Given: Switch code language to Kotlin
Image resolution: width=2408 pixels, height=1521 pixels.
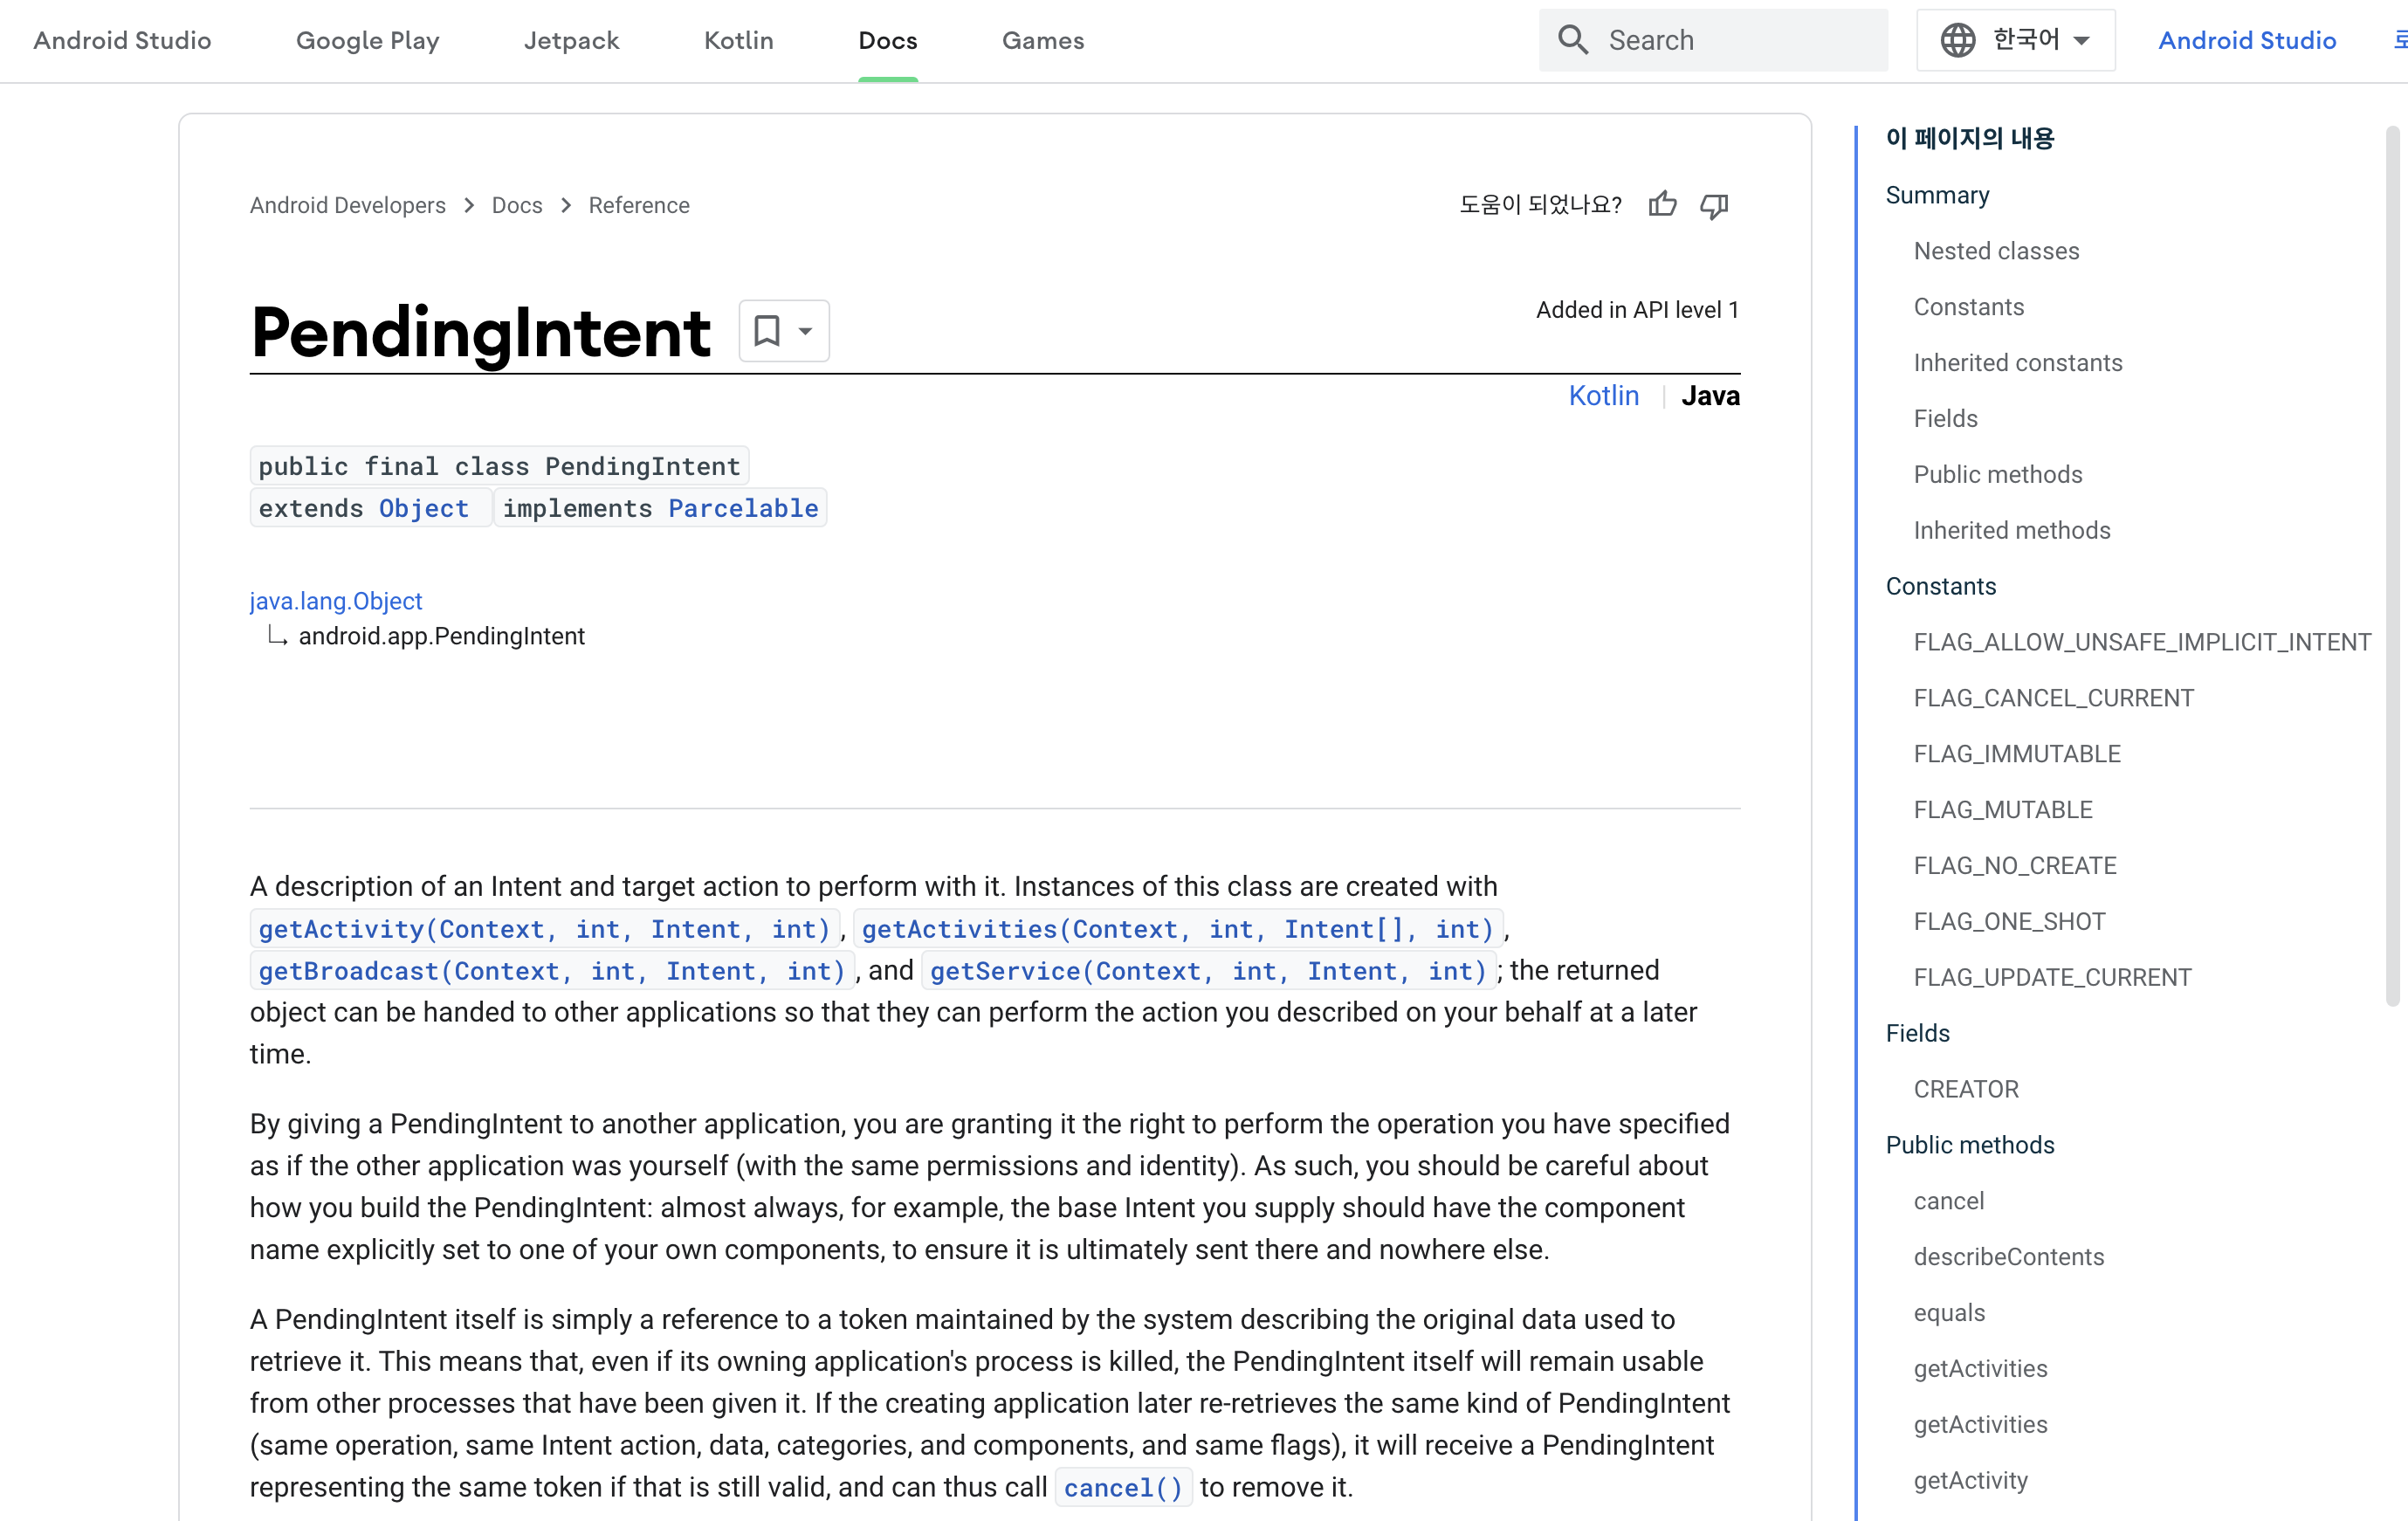Looking at the screenshot, I should 1603,396.
